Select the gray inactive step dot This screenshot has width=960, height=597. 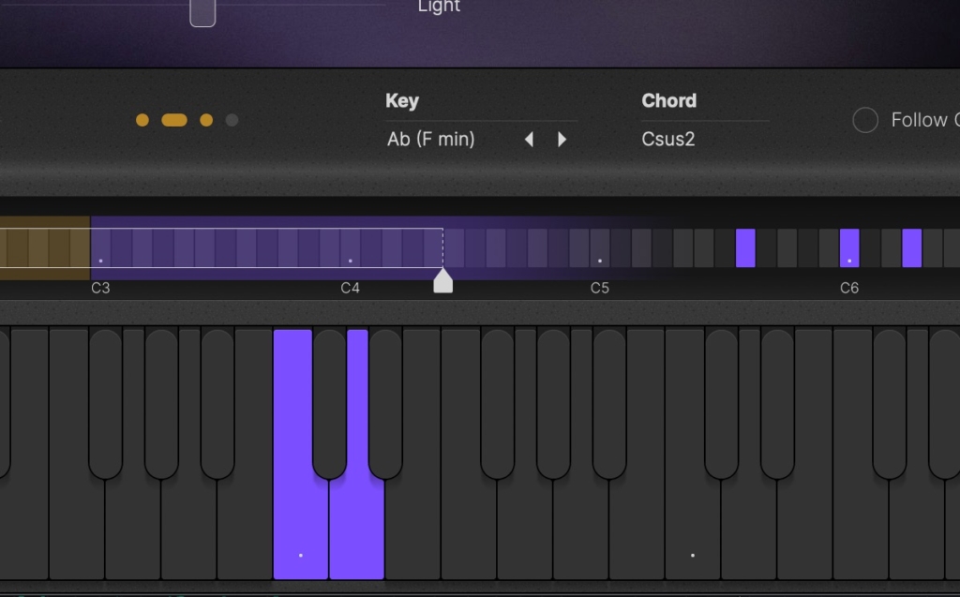232,120
